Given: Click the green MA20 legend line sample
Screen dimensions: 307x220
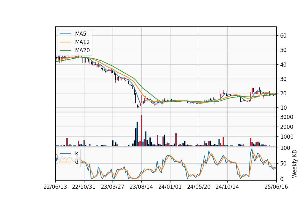Looking at the screenshot, I should 65,50.
